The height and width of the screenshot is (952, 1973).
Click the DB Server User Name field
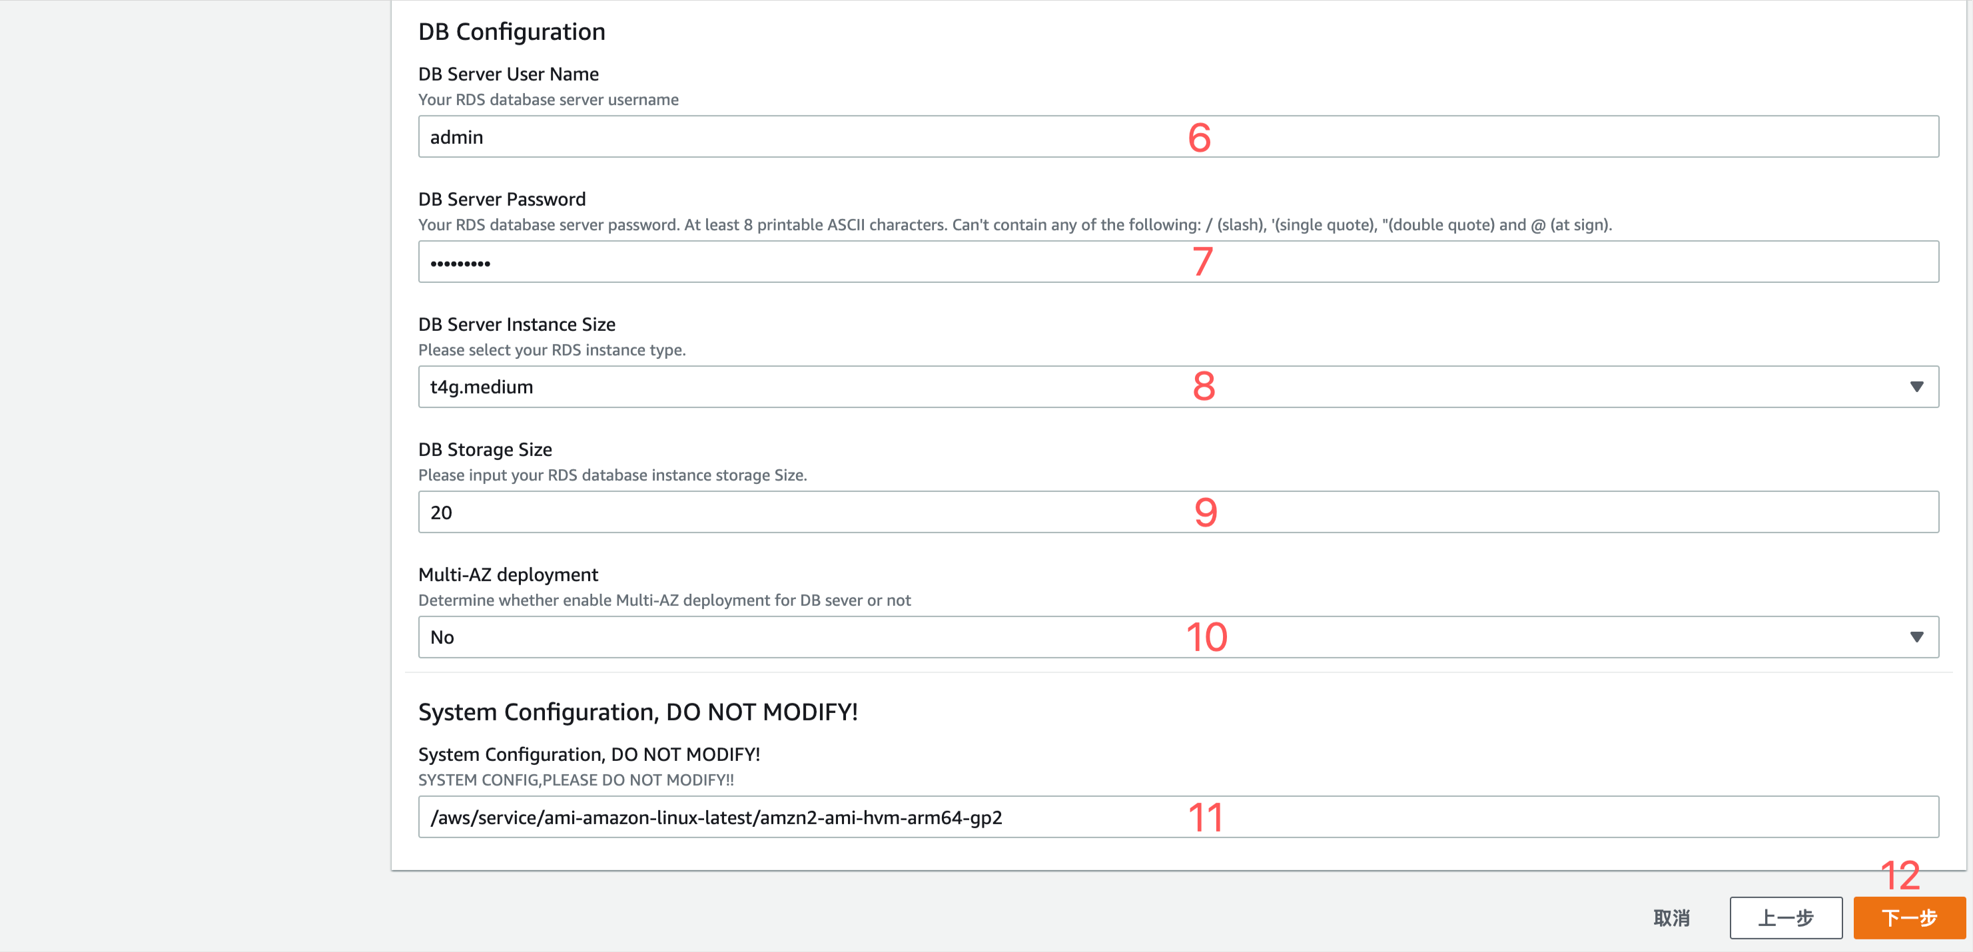pos(1178,137)
